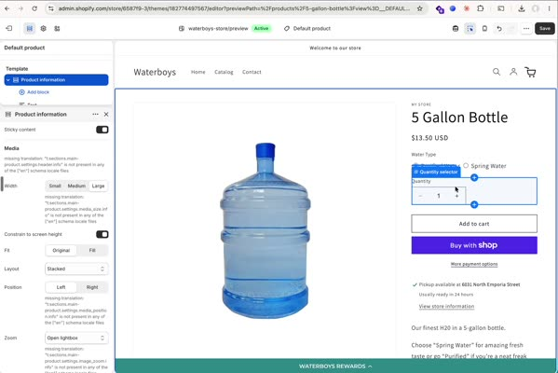558x373 pixels.
Task: Toggle Constrain to screen height switch
Action: [102, 234]
